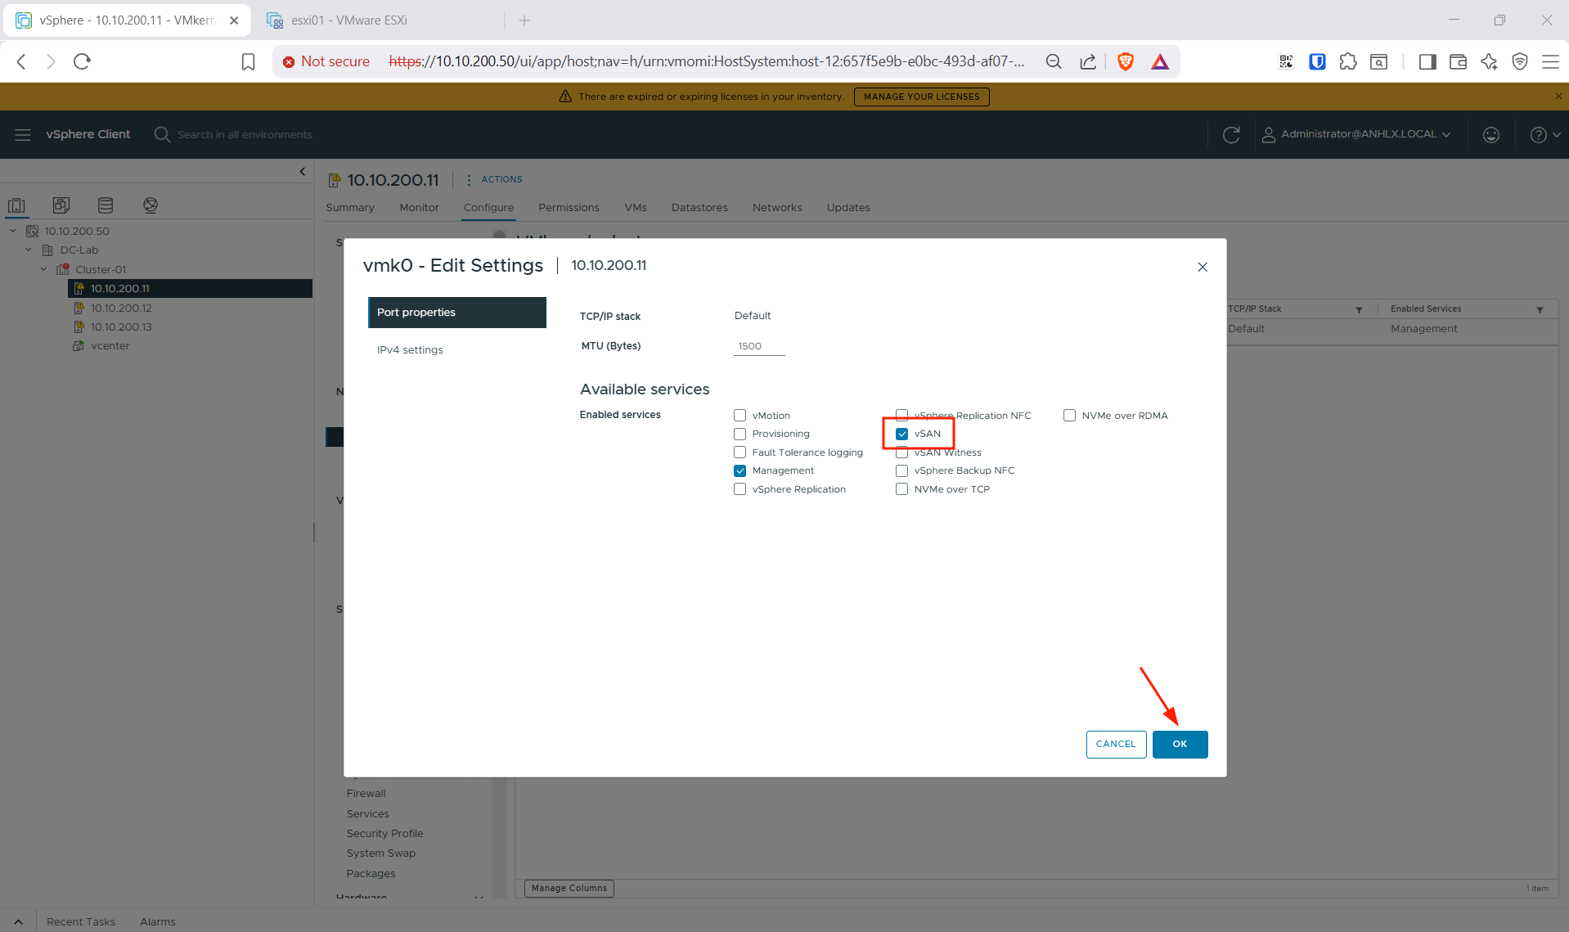Open the Firewall settings link
The width and height of the screenshot is (1569, 932).
point(366,793)
